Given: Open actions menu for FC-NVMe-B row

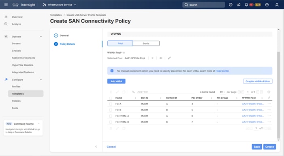Looking at the screenshot, I should 269,122.
